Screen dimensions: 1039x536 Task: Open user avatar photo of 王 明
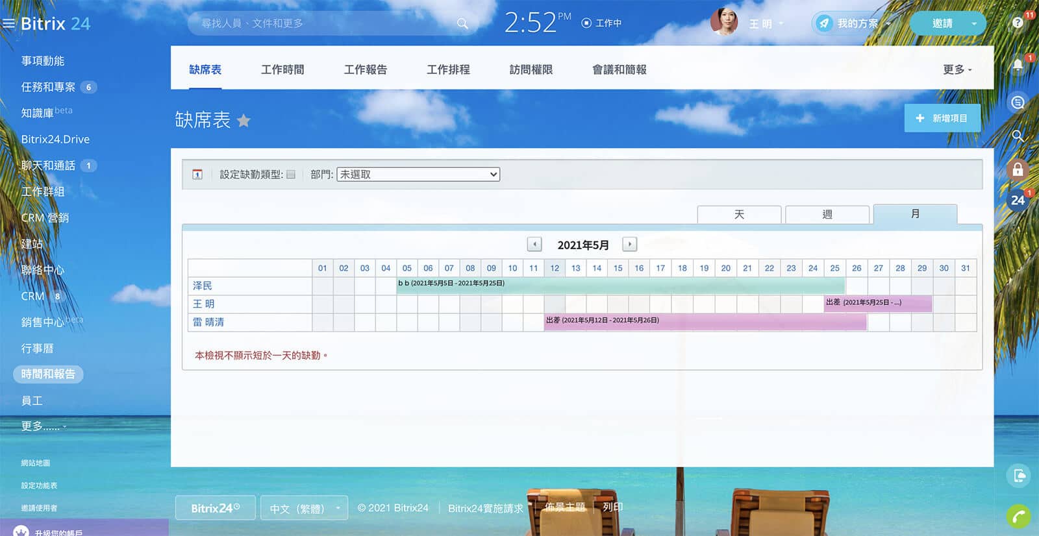pyautogui.click(x=724, y=22)
